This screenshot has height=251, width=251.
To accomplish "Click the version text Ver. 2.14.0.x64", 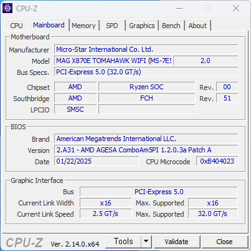I will 75,244.
